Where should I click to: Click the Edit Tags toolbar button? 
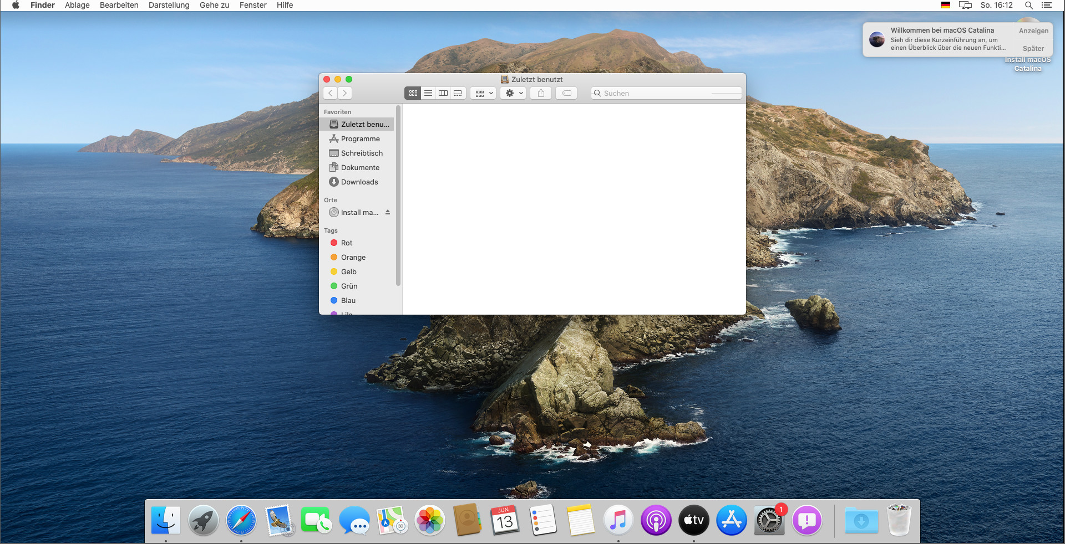pos(566,93)
